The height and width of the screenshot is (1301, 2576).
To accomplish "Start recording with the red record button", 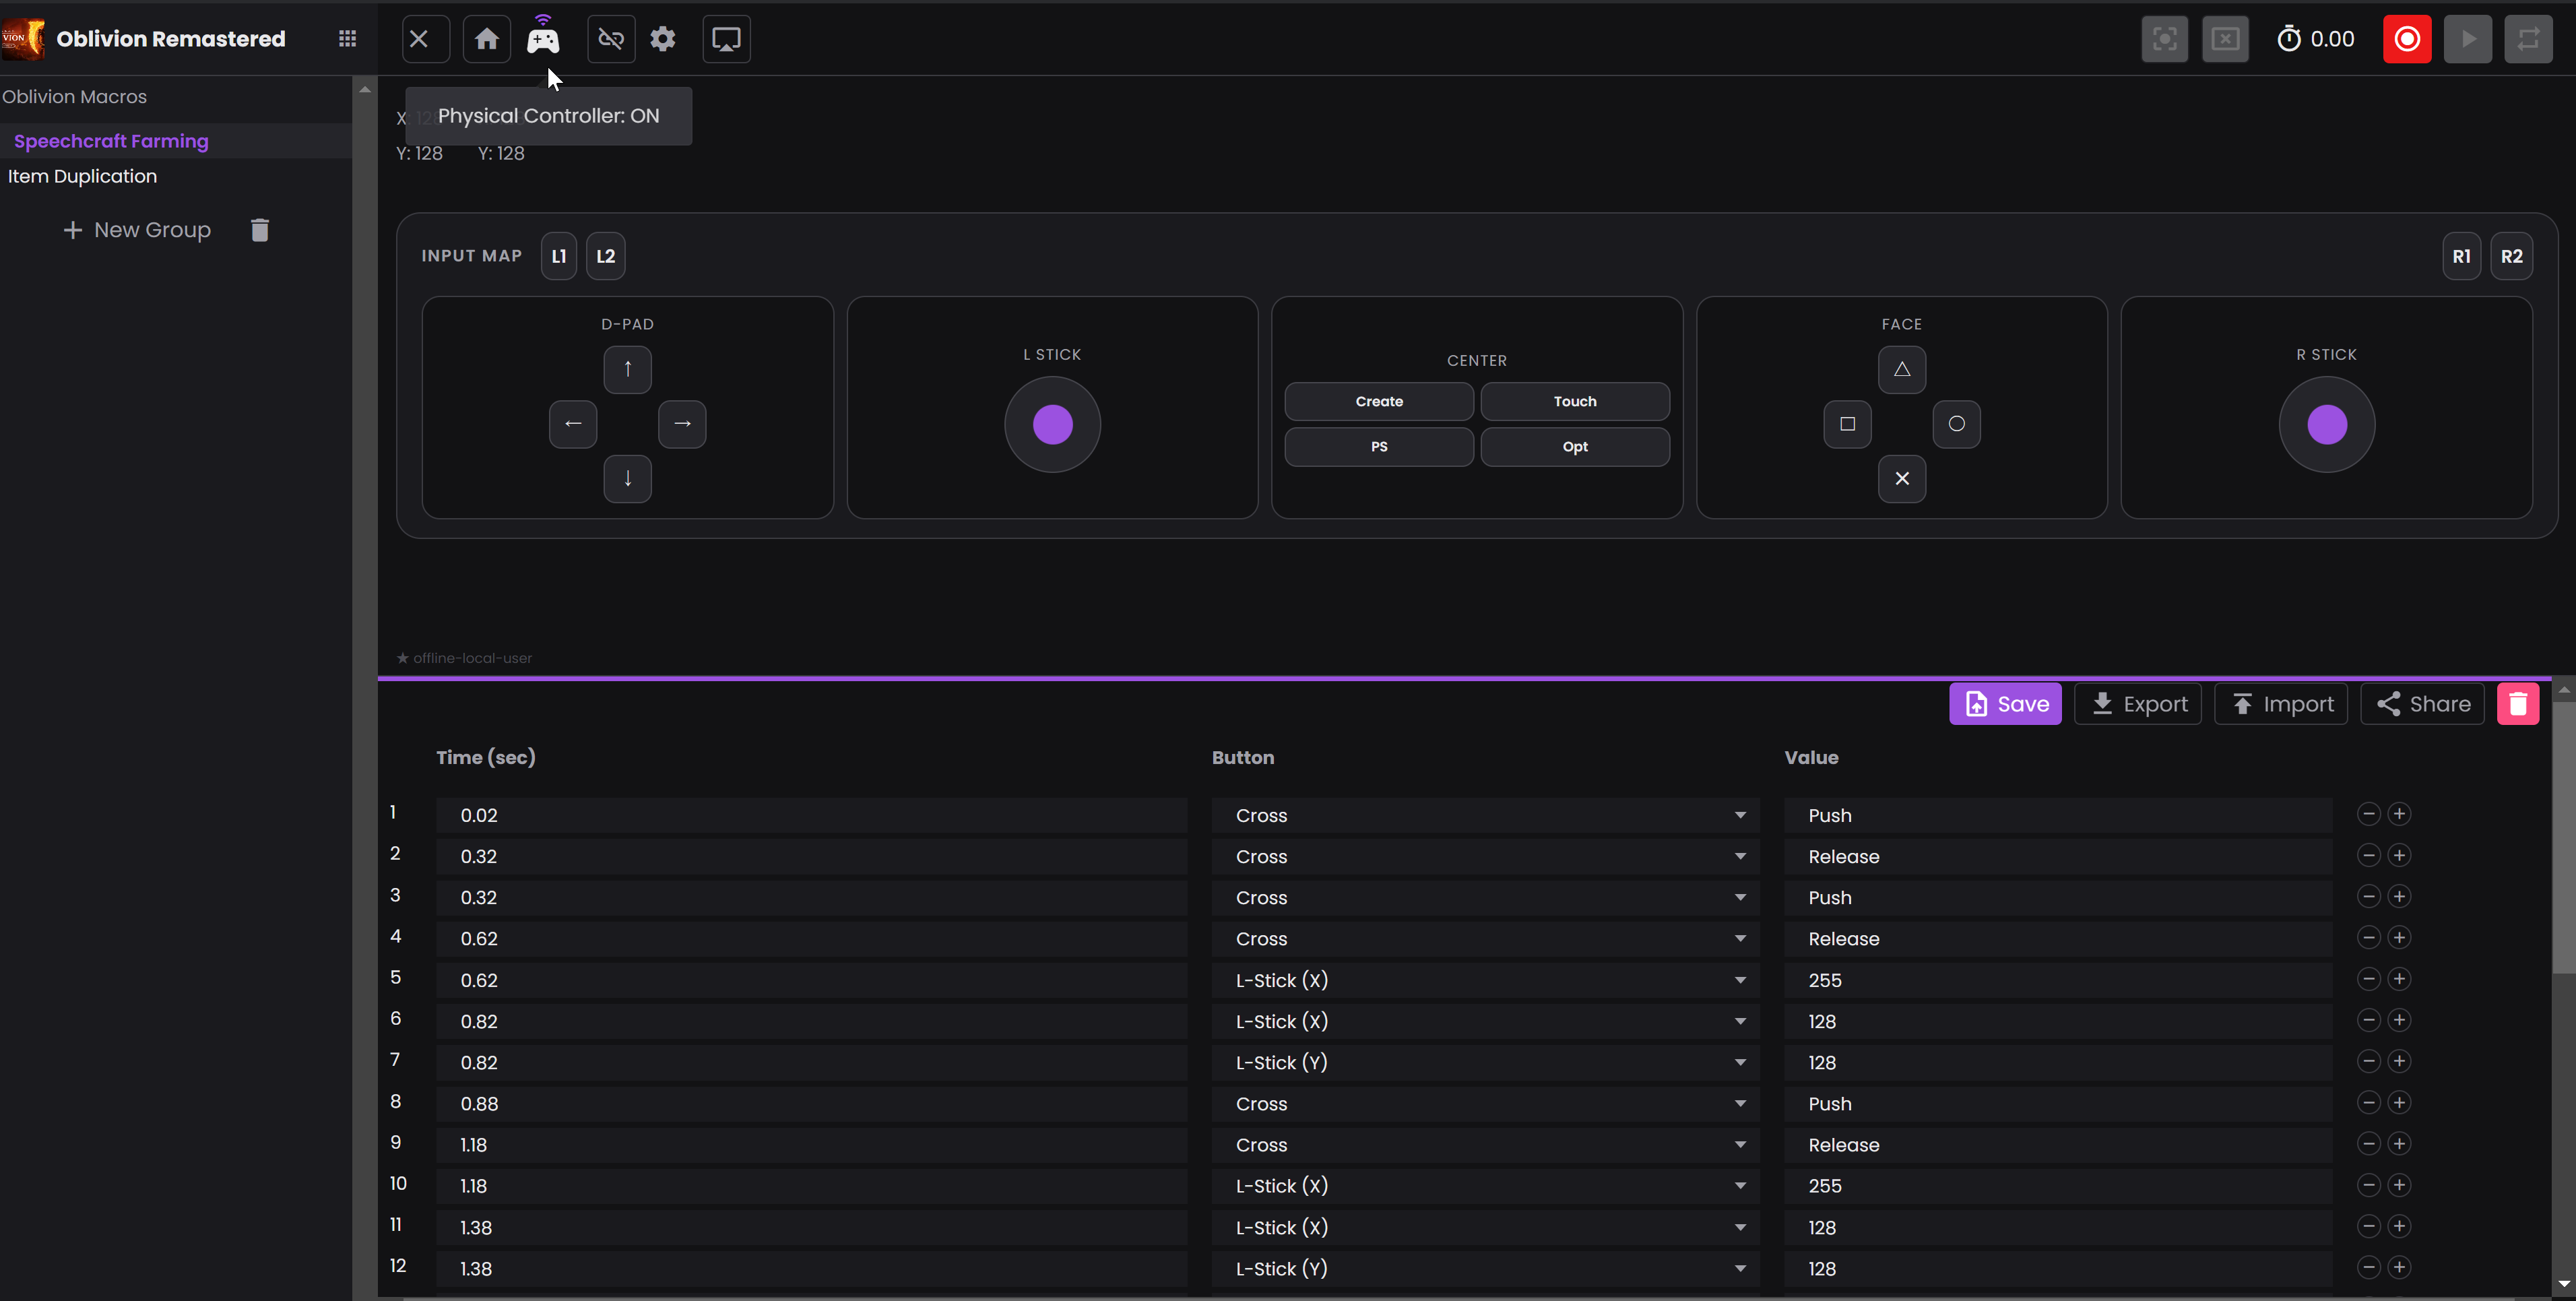I will (2407, 39).
